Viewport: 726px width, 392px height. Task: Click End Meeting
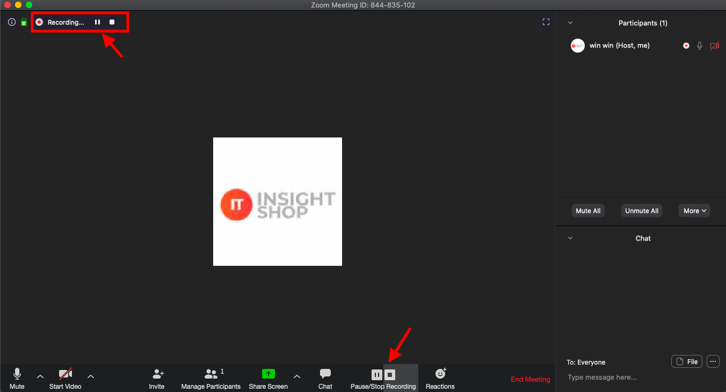point(530,380)
